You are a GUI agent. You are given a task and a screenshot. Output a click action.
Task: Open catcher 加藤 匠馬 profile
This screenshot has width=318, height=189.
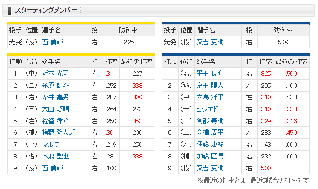coord(210,156)
